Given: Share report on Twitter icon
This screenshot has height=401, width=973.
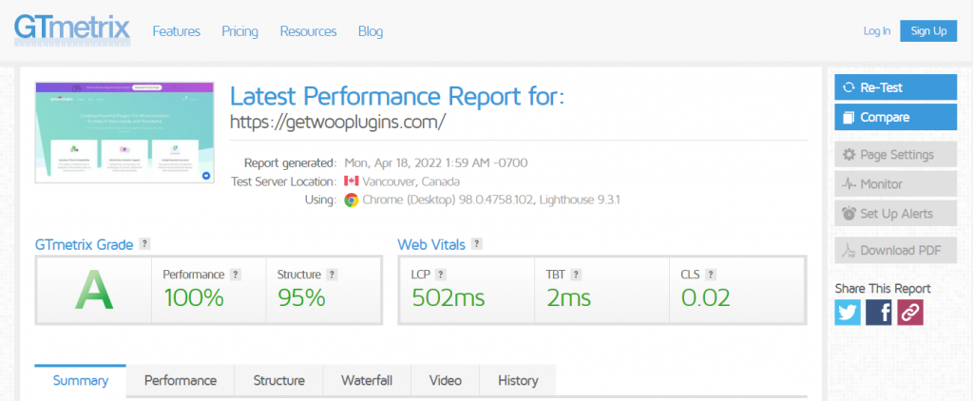Looking at the screenshot, I should coord(848,313).
